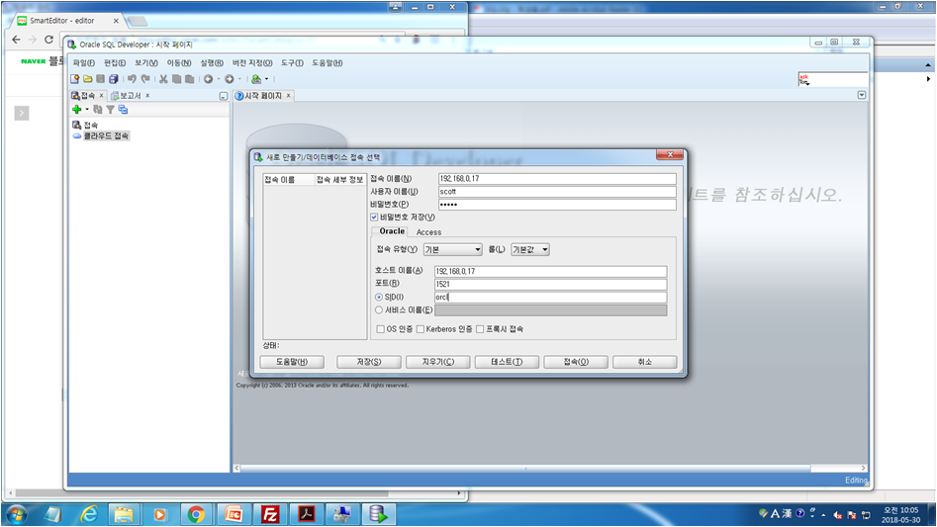Open the New Connection plus dropdown arrow

click(87, 109)
